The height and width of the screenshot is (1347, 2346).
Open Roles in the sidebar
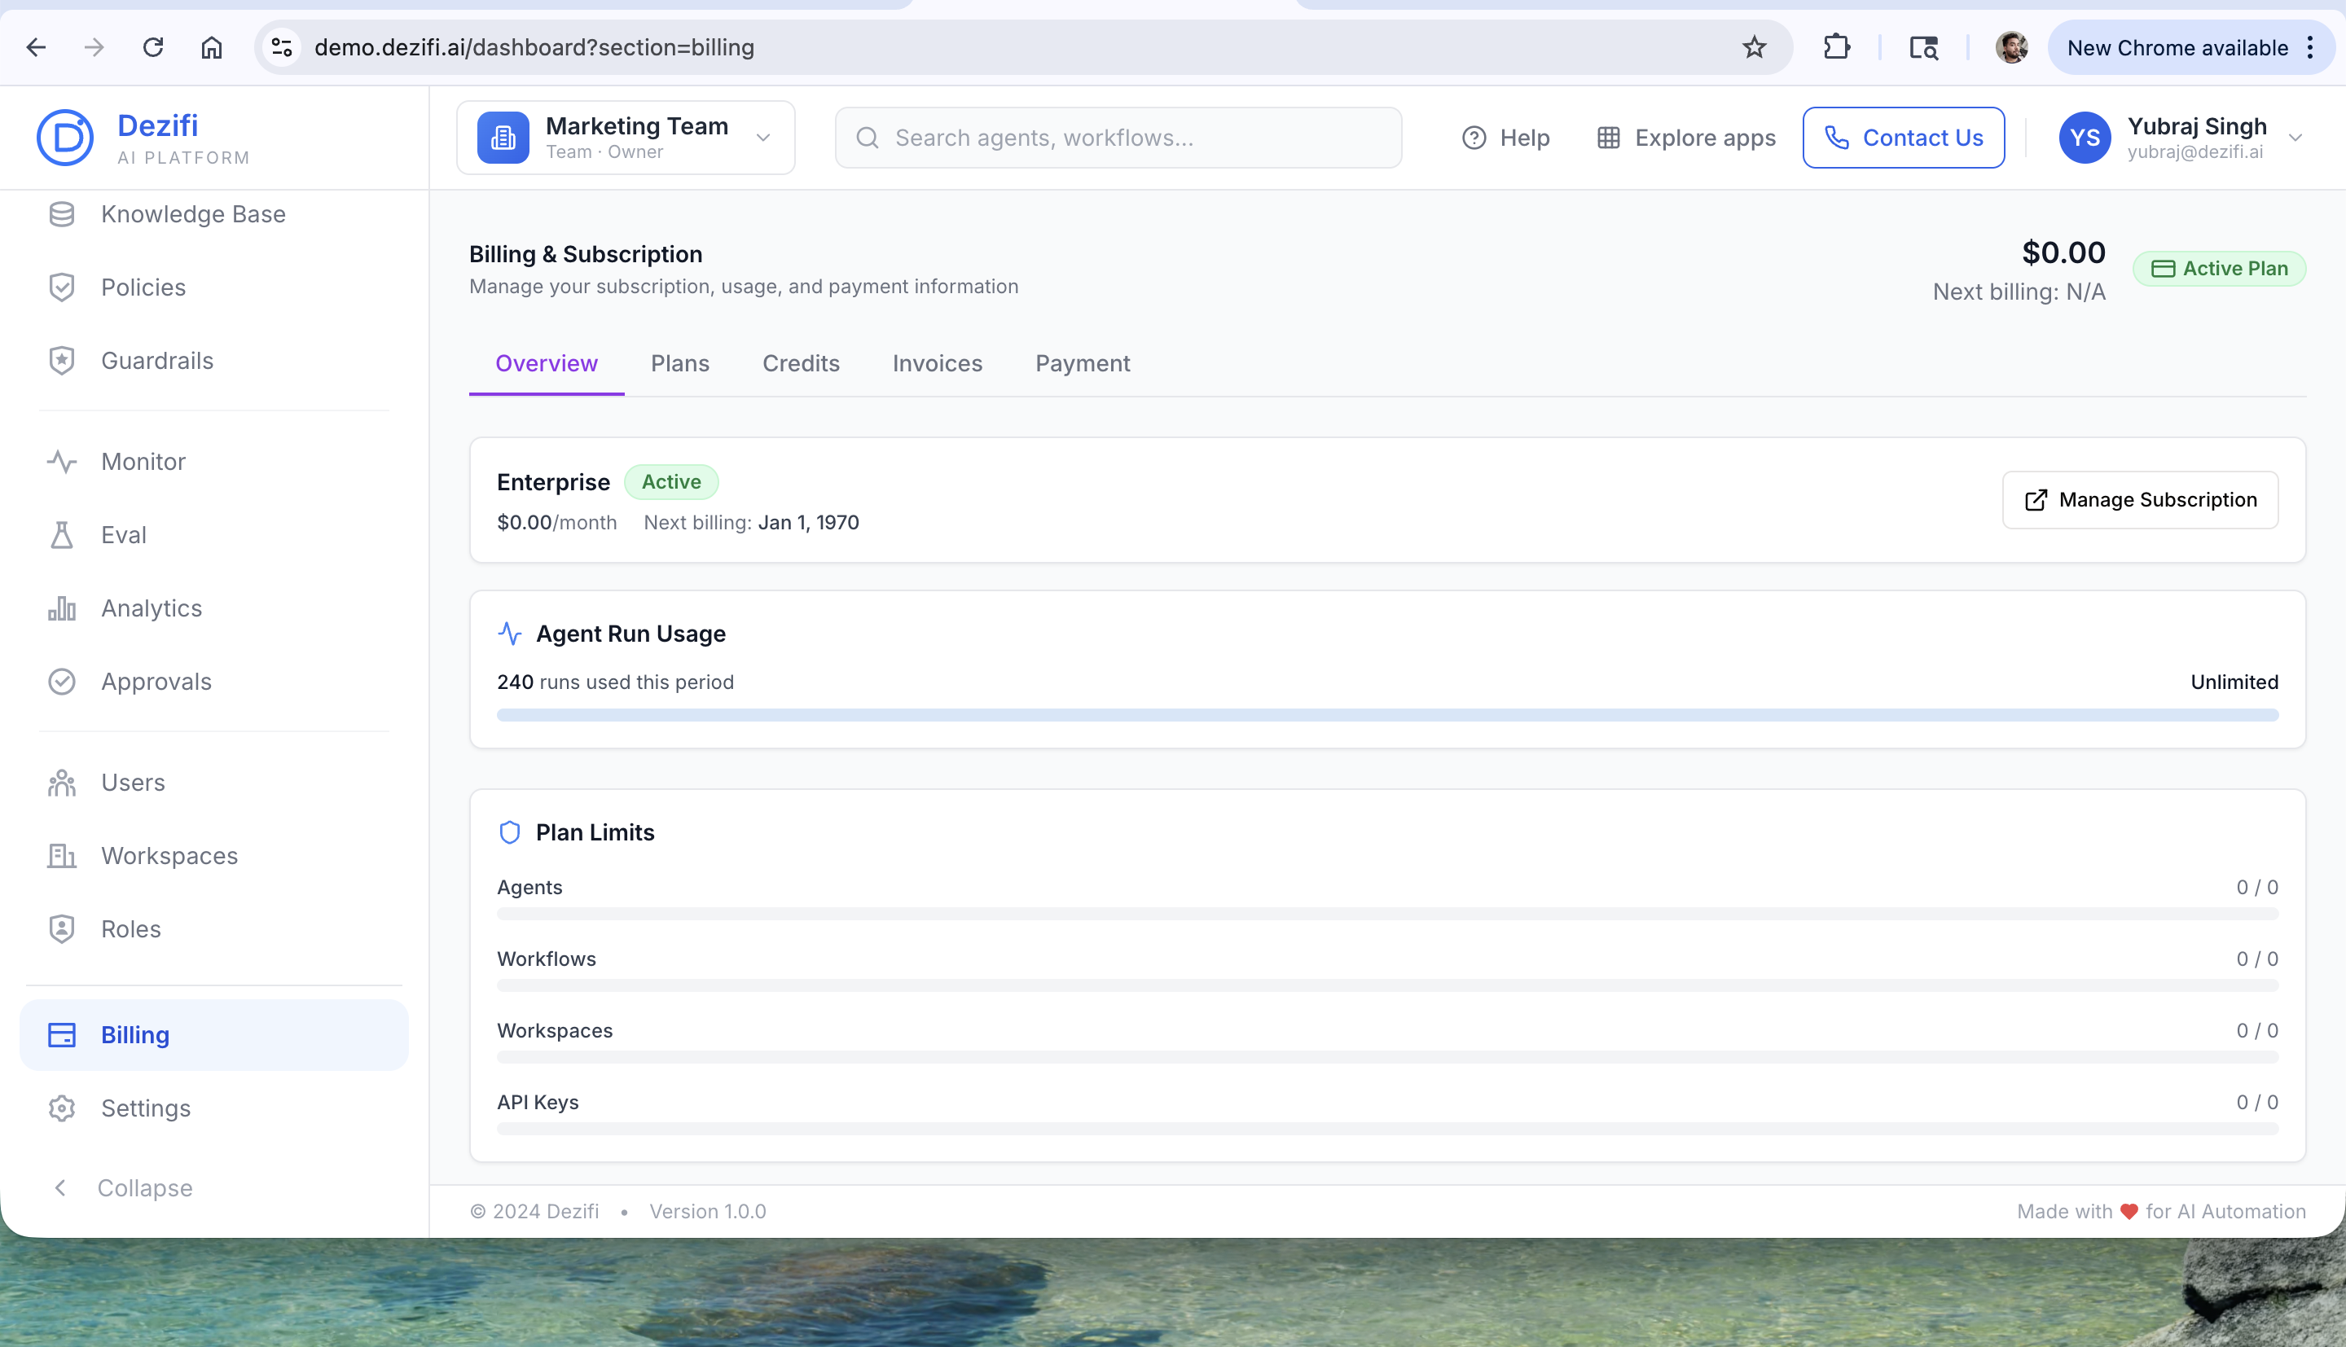(x=213, y=929)
